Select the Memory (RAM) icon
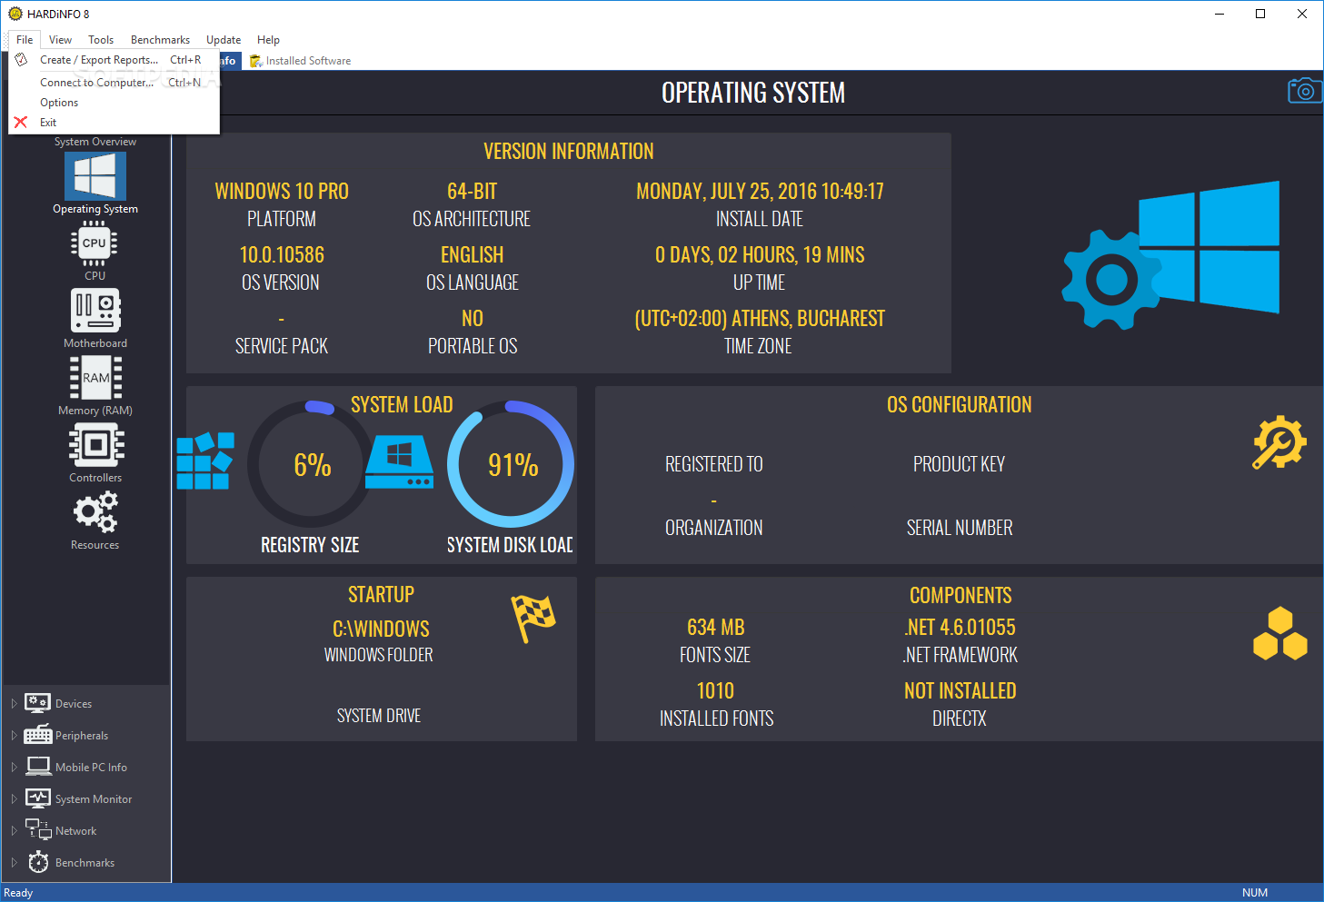This screenshot has width=1324, height=902. point(95,378)
